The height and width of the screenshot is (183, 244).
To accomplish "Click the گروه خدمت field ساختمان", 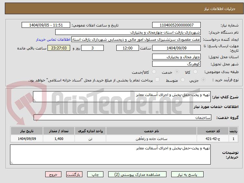I will (x=122, y=117).
